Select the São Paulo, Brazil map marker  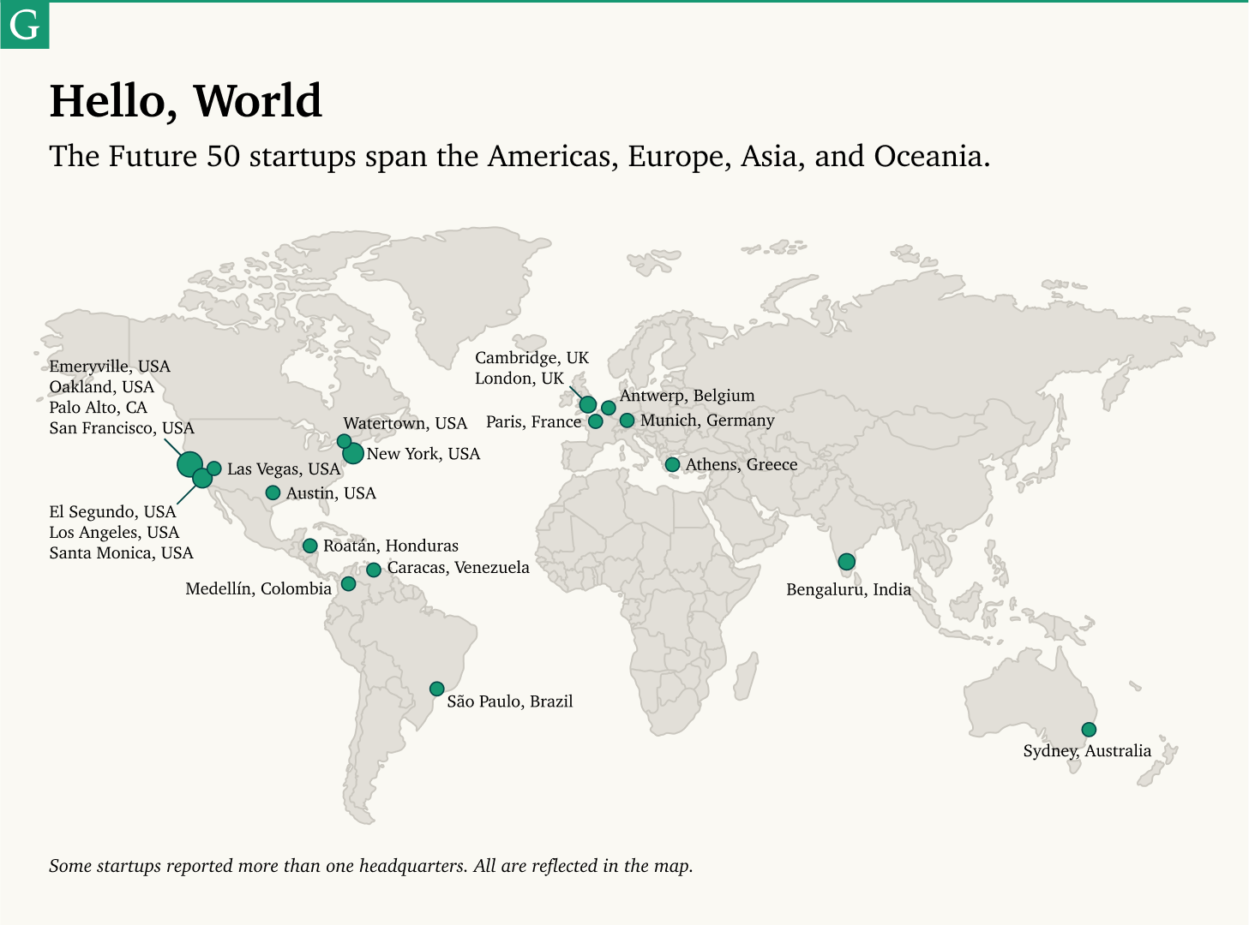pyautogui.click(x=437, y=687)
